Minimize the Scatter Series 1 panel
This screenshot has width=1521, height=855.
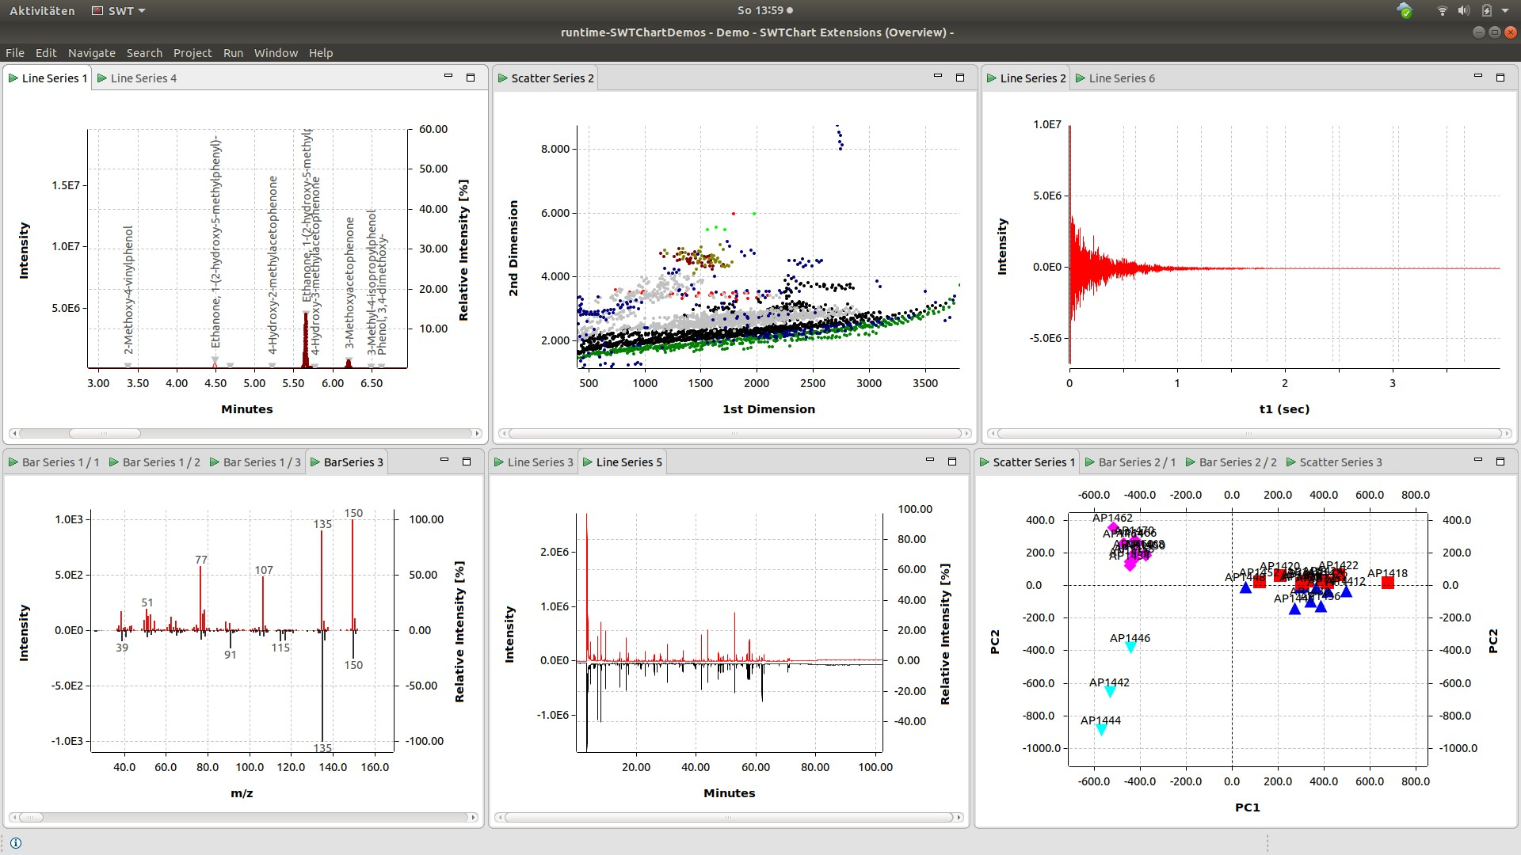pos(1477,461)
